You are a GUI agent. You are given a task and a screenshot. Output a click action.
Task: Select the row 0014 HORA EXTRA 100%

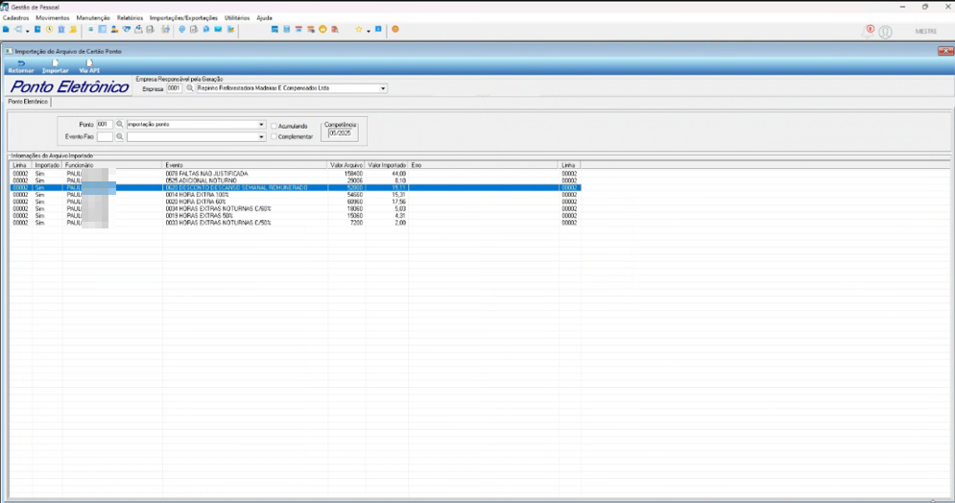296,195
